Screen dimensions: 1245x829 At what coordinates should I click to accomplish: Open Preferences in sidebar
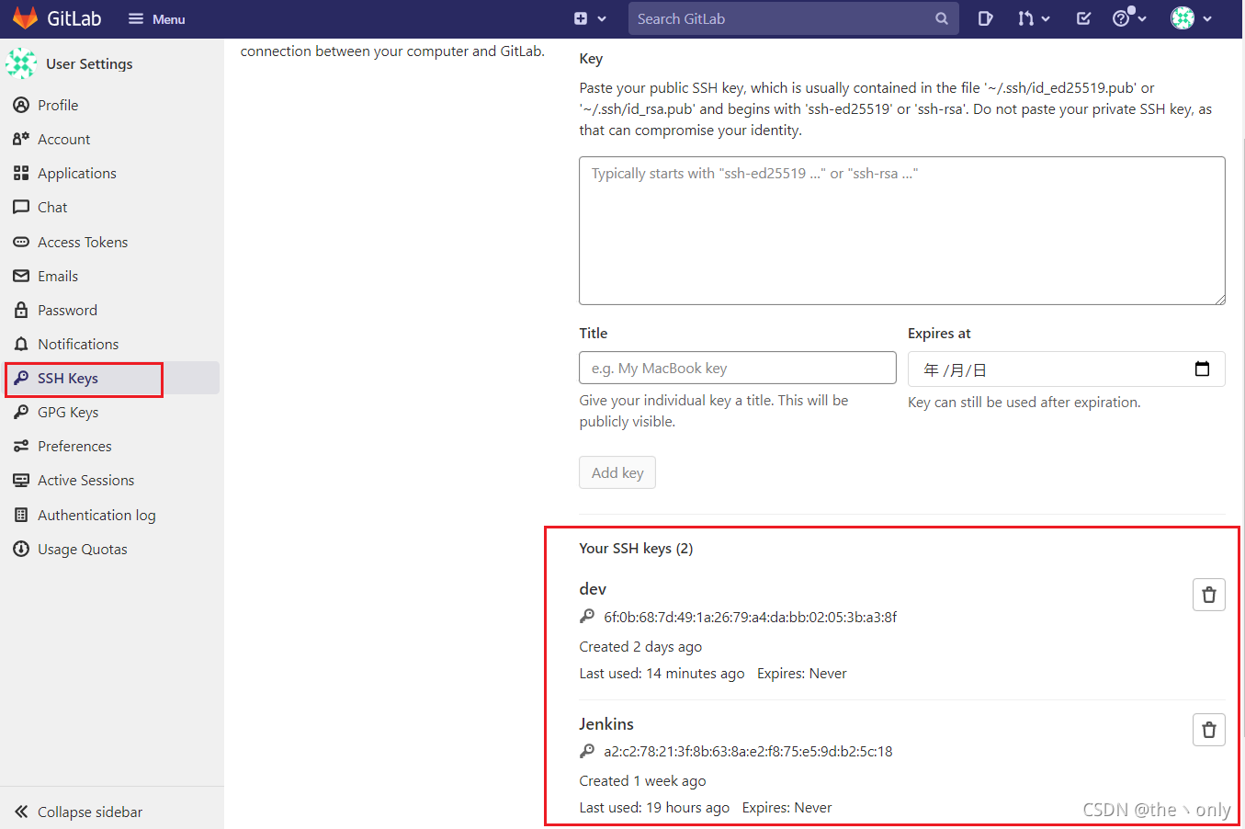click(x=111, y=446)
